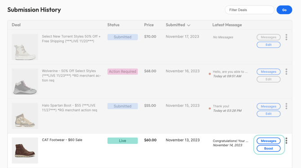Edit the Halo Spartan Boot deal
The image size is (301, 168).
click(x=268, y=114)
